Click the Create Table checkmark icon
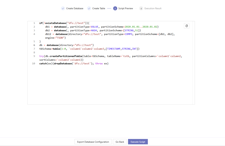This screenshot has height=146, width=225. pos(89,8)
